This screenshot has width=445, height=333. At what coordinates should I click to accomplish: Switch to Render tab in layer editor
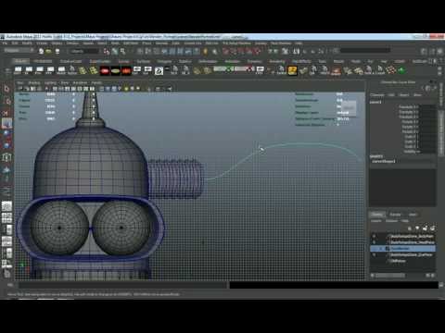[395, 215]
